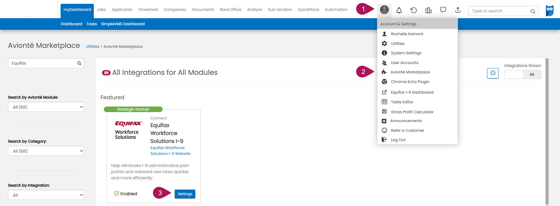This screenshot has width=560, height=206.
Task: Open the chat speech bubble icon
Action: (443, 10)
